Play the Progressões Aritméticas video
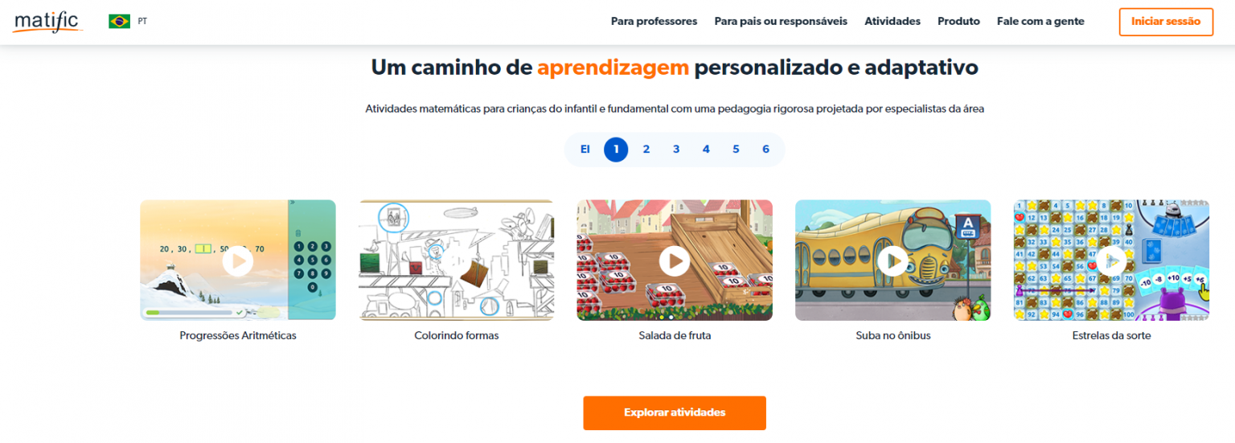 click(x=238, y=260)
